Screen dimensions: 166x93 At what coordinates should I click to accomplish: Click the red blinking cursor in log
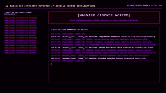(x=51, y=64)
